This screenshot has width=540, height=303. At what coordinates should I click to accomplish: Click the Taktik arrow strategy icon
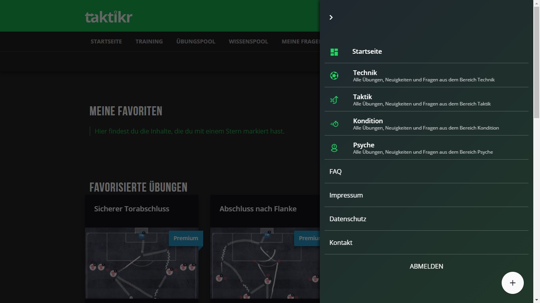pyautogui.click(x=334, y=100)
